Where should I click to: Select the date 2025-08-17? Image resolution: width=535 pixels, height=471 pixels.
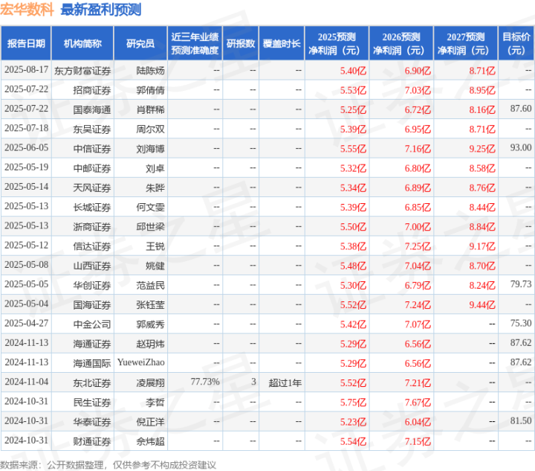[26, 70]
